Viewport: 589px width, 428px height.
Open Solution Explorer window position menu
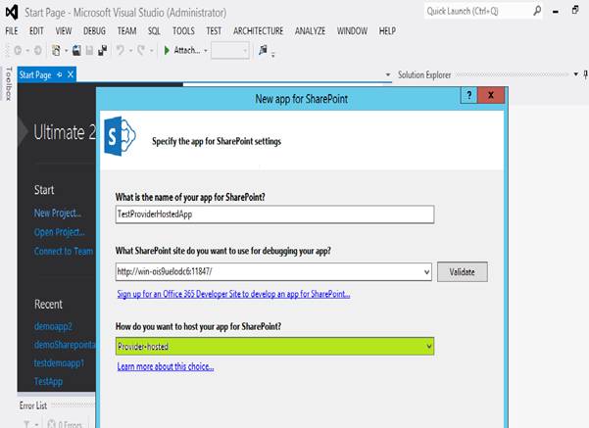coord(575,74)
